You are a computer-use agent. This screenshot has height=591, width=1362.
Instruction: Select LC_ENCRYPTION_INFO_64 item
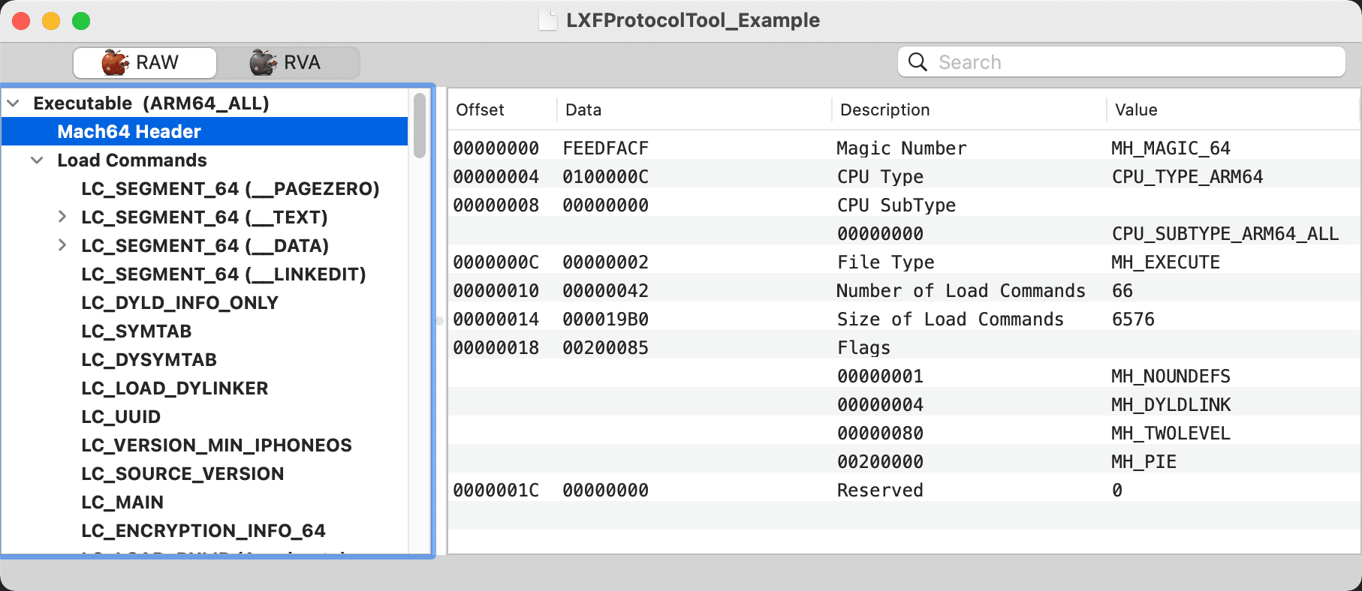click(203, 531)
